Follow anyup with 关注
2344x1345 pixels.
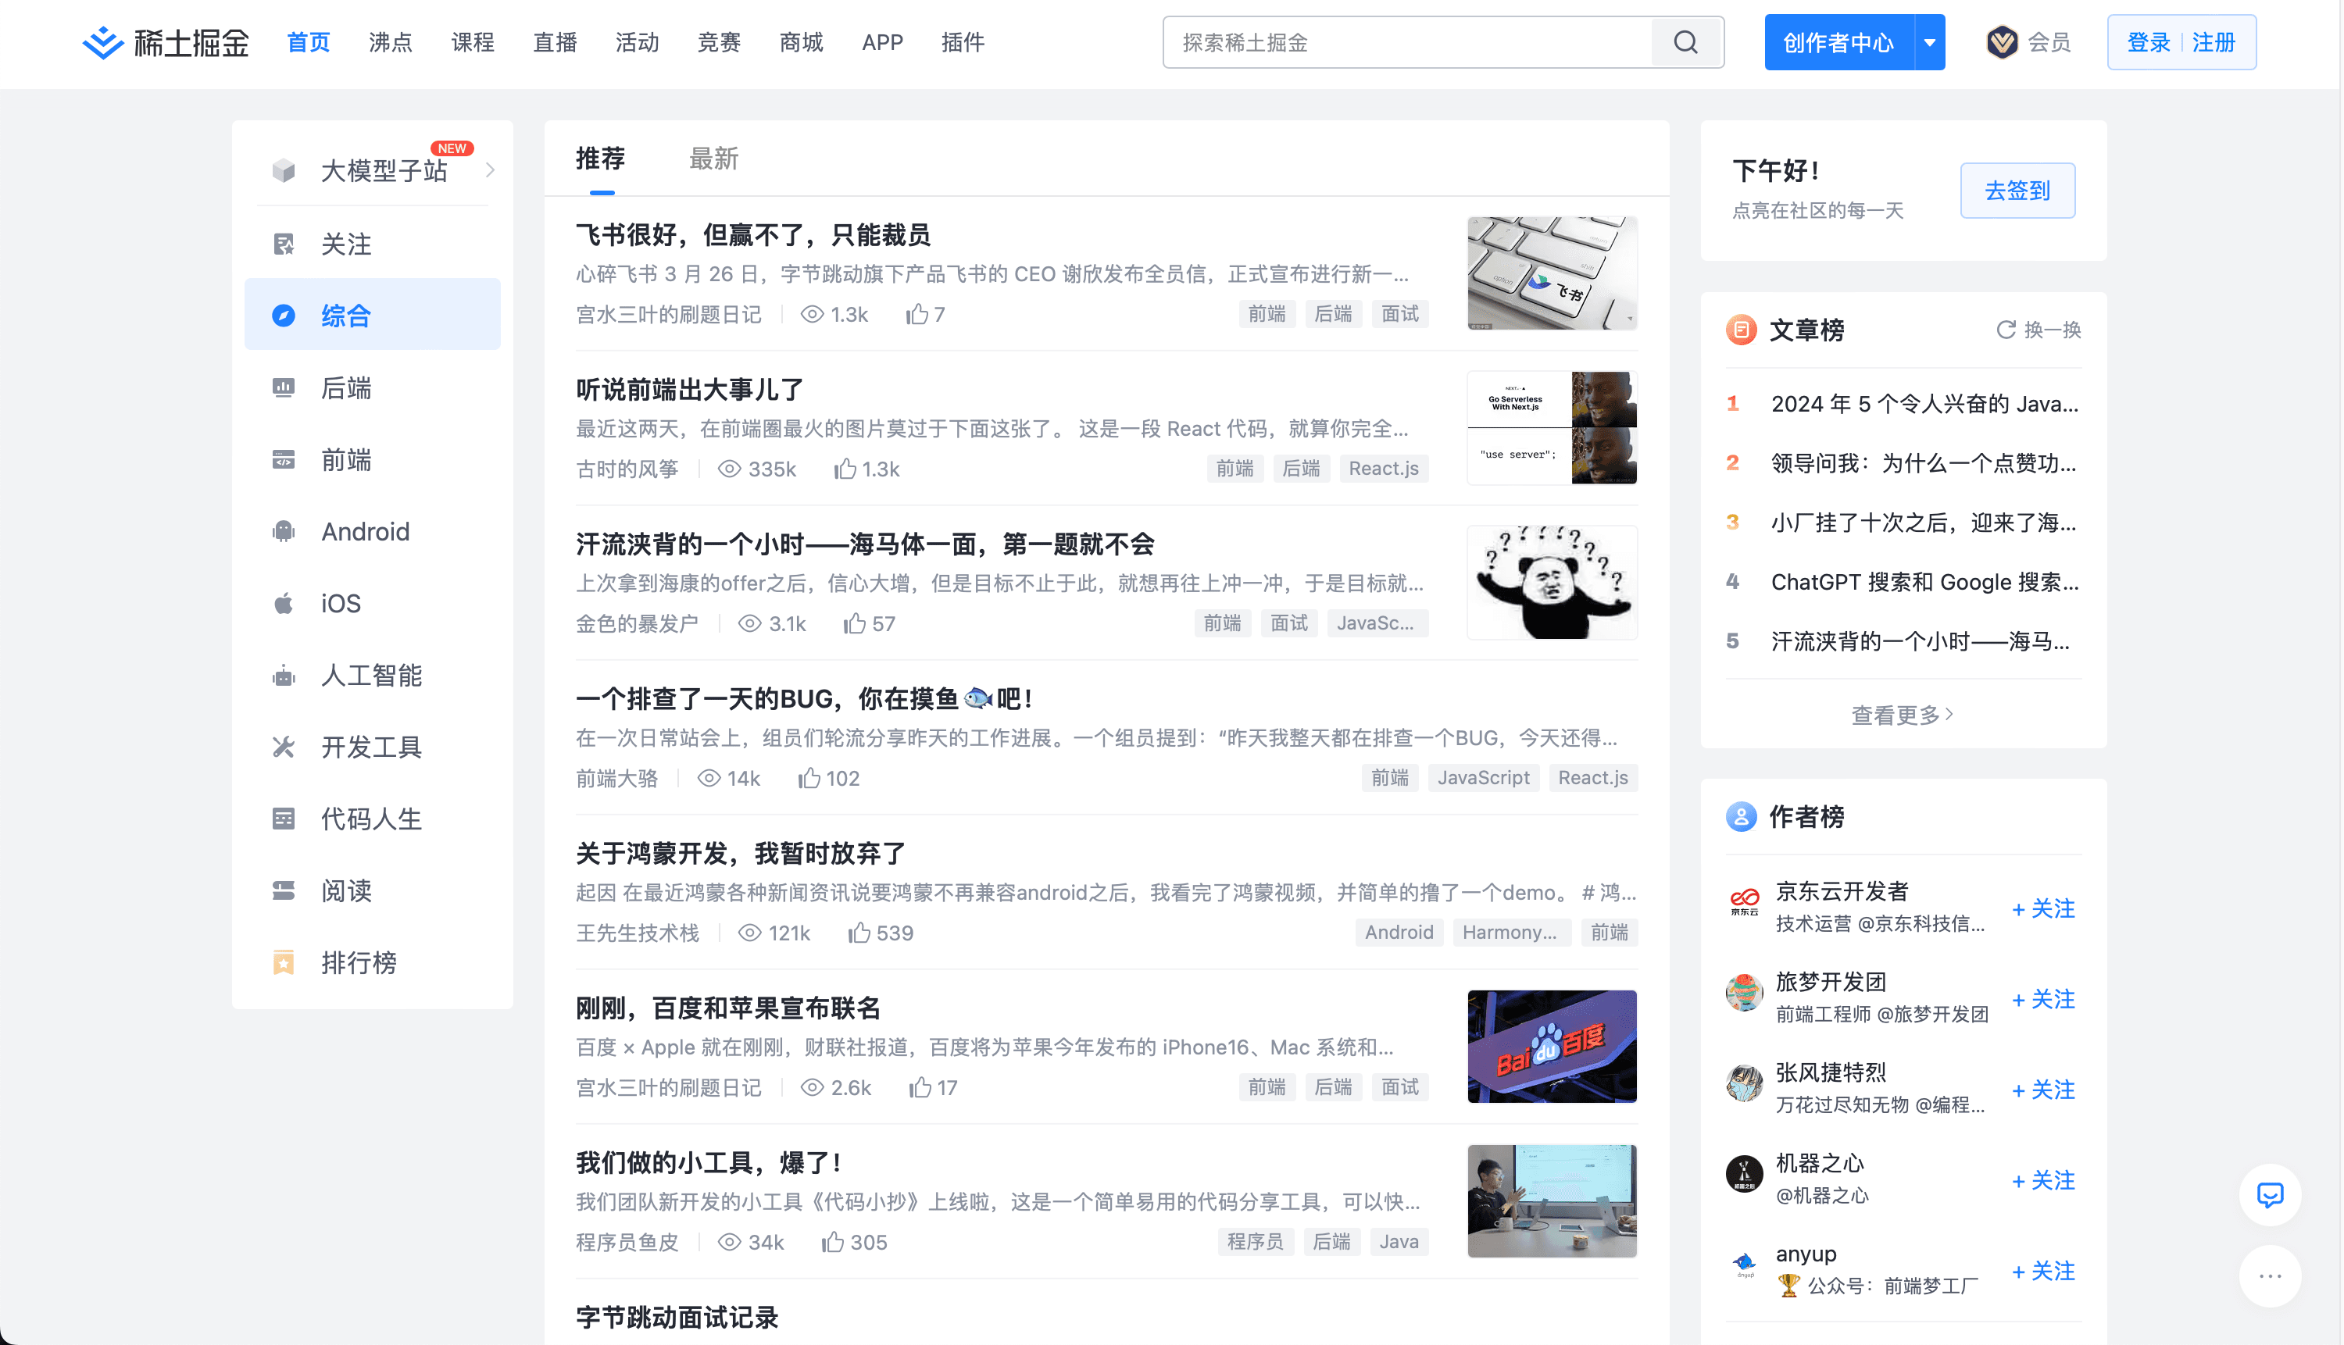pyautogui.click(x=2044, y=1271)
